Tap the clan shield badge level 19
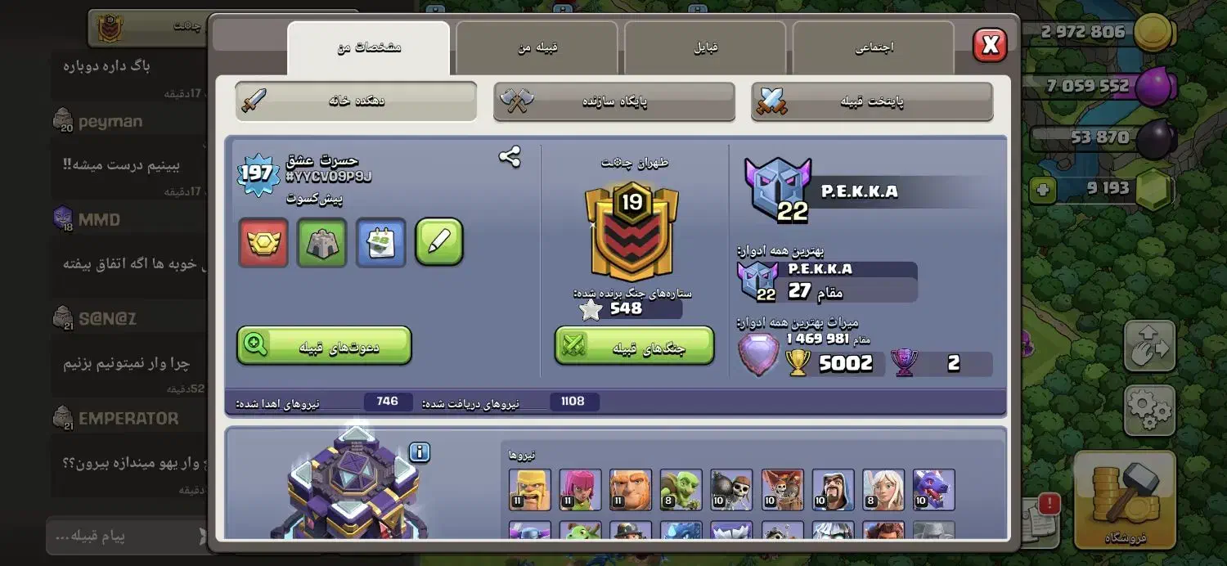Viewport: 1227px width, 566px height. pyautogui.click(x=631, y=232)
